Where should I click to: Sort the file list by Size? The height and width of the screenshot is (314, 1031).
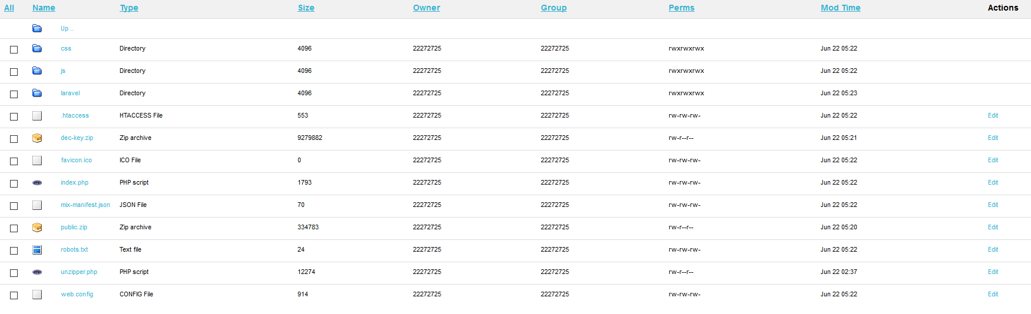tap(306, 8)
